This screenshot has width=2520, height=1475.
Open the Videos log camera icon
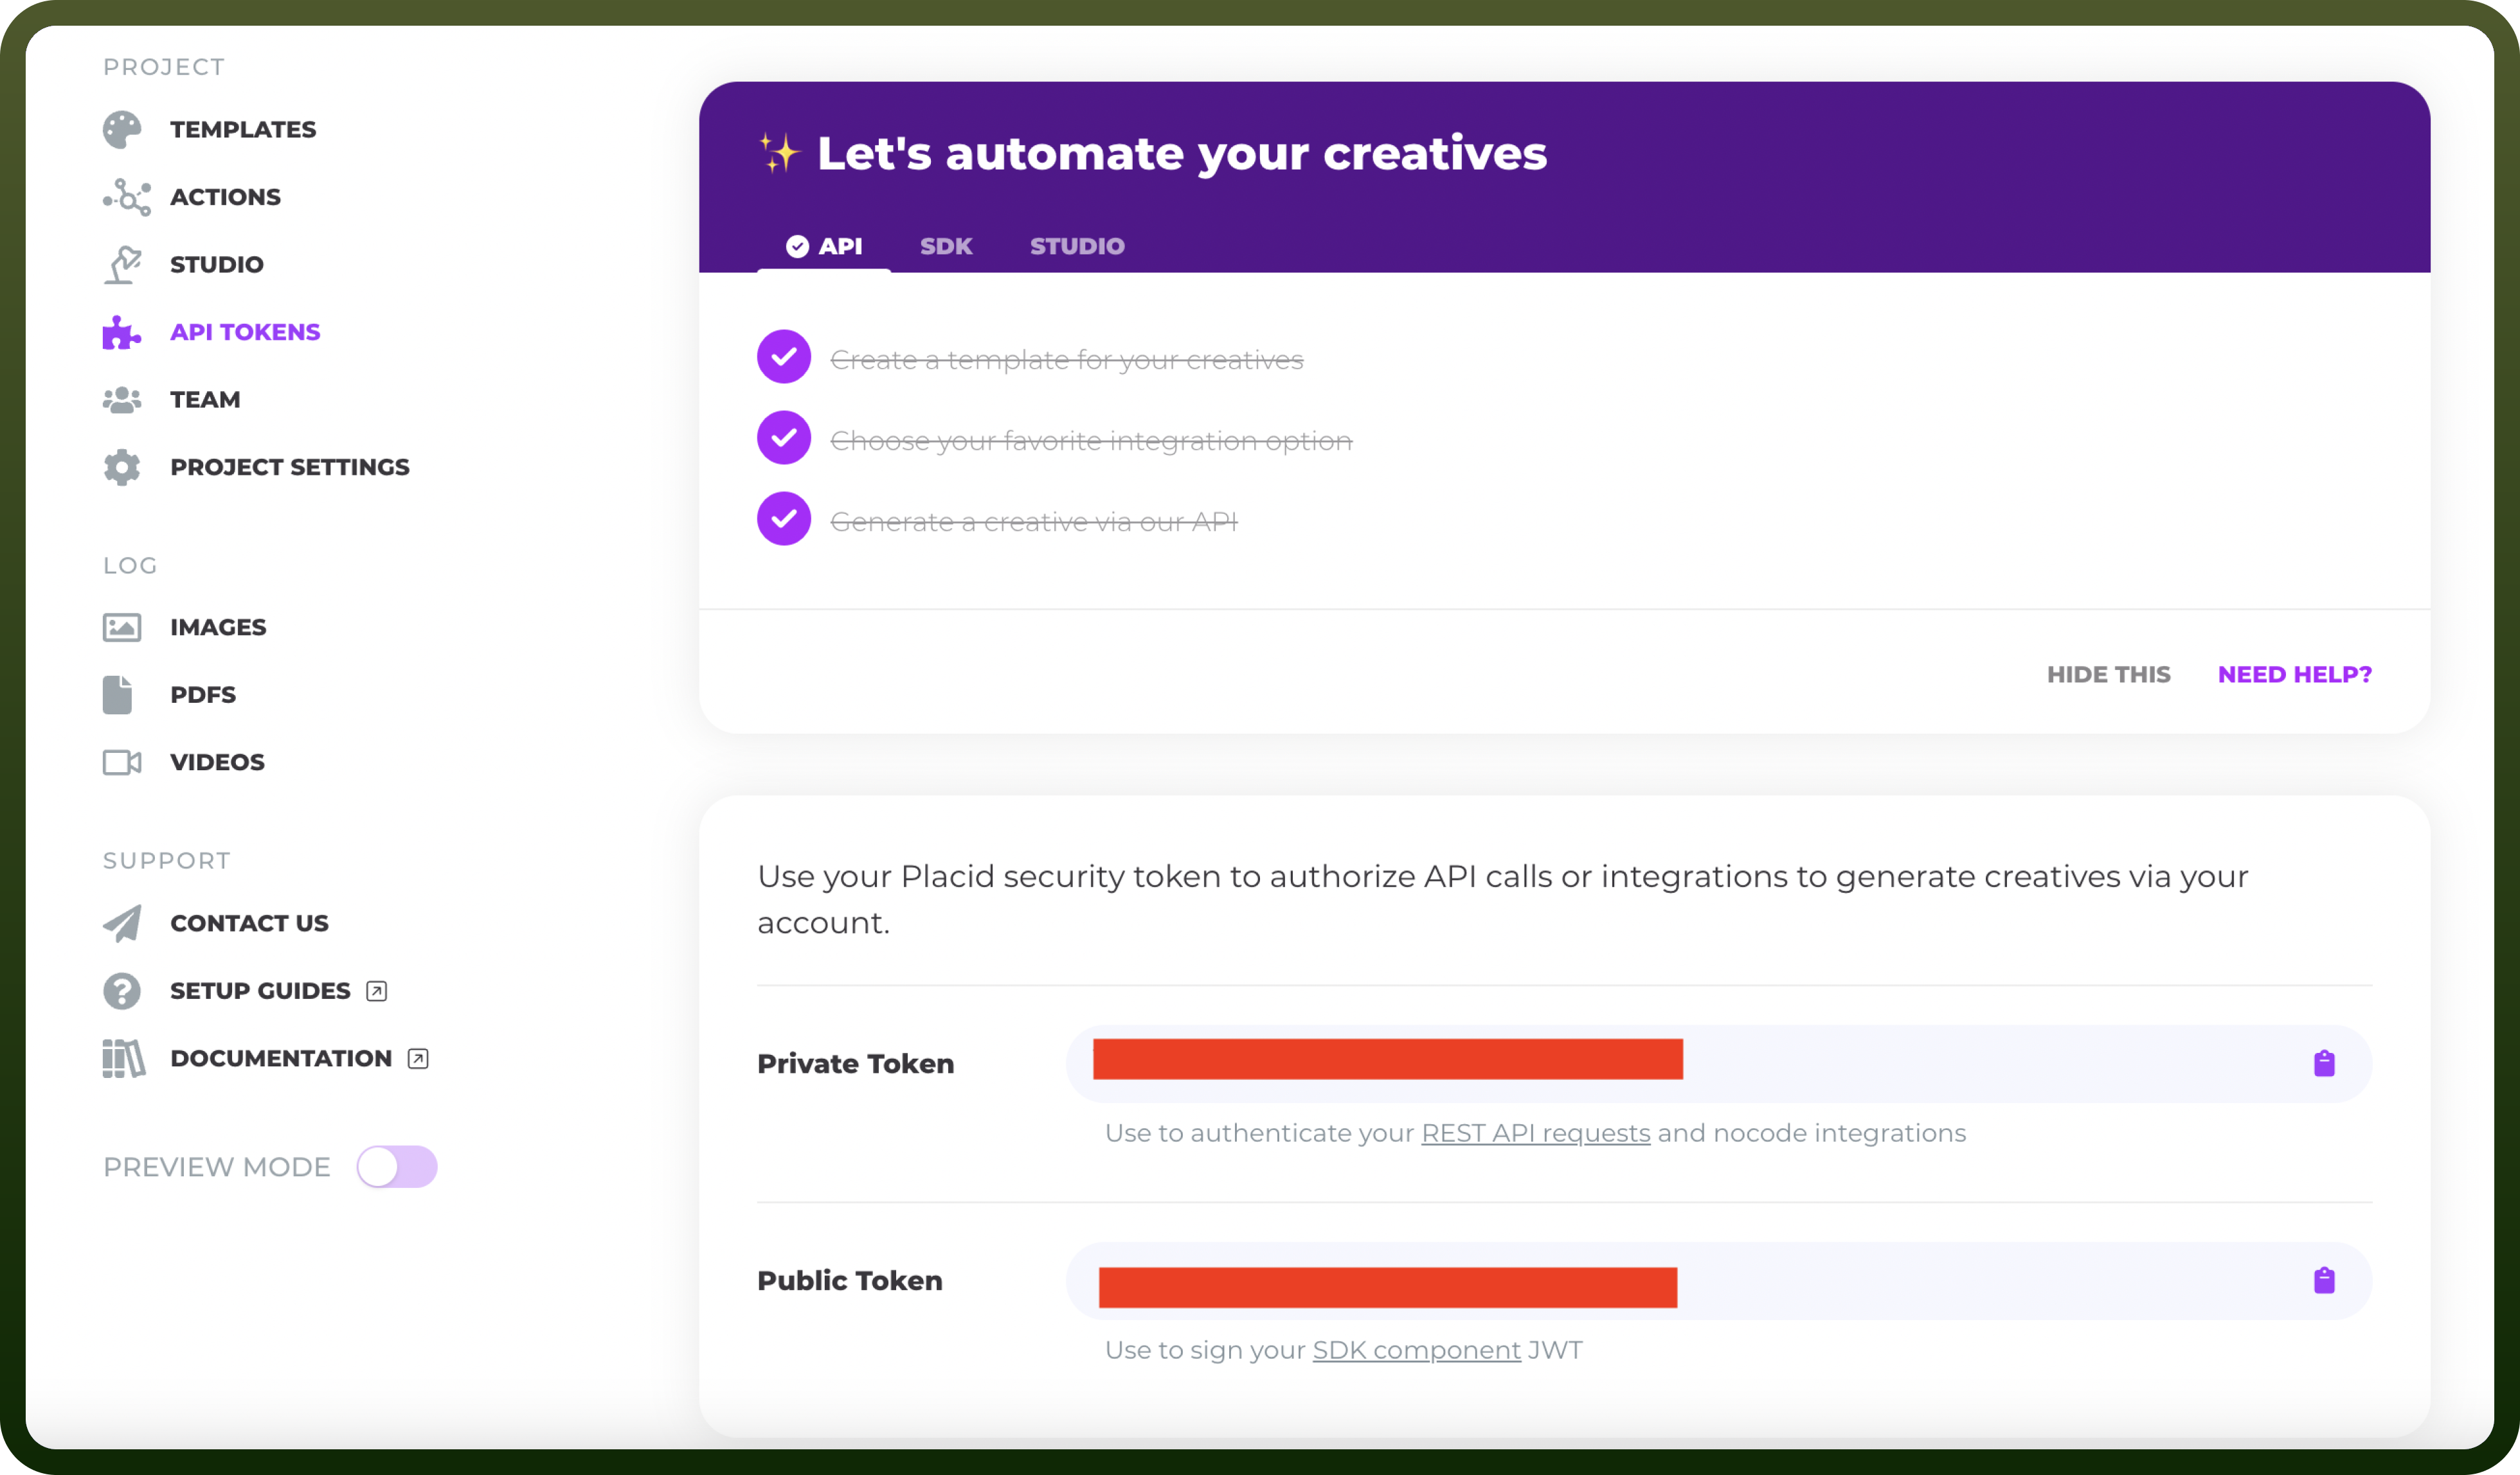click(122, 763)
